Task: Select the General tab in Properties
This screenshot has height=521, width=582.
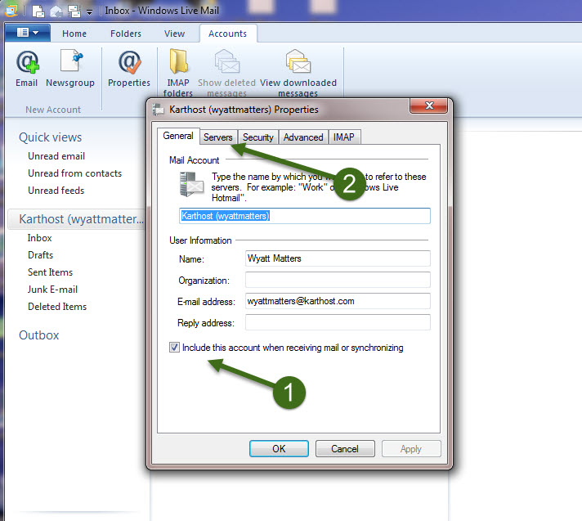Action: tap(178, 136)
